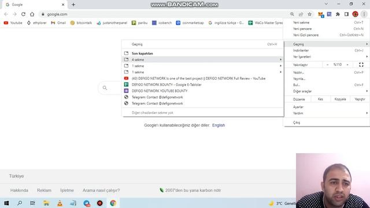Open Telegram from taskbar
Screen dimensions: 370x208
(87, 203)
